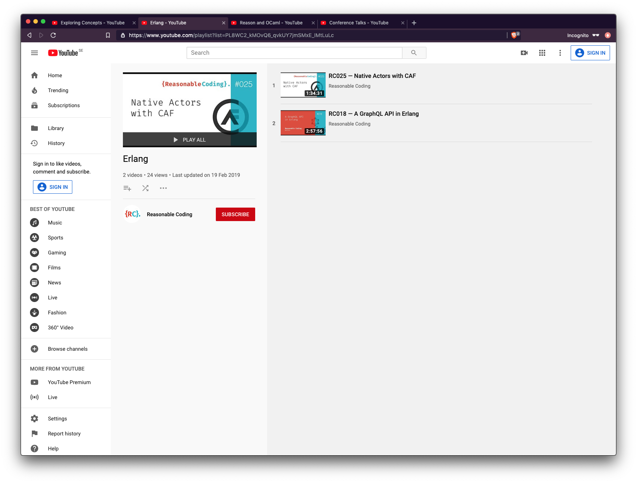Switch to the Conference Talks tab
The height and width of the screenshot is (483, 637).
[358, 23]
